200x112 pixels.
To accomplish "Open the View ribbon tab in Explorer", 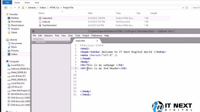I will click(37, 2).
